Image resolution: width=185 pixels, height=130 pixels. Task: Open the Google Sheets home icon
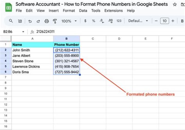(x=8, y=7)
